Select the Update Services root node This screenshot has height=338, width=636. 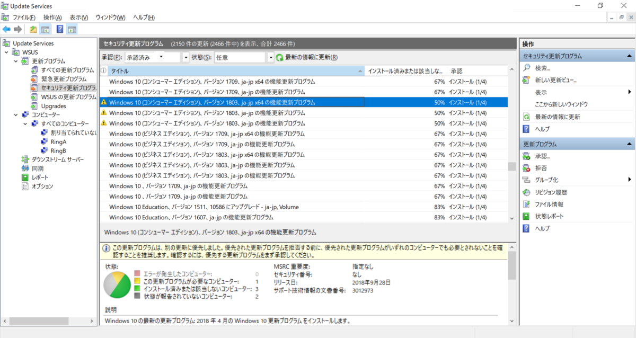click(x=33, y=43)
